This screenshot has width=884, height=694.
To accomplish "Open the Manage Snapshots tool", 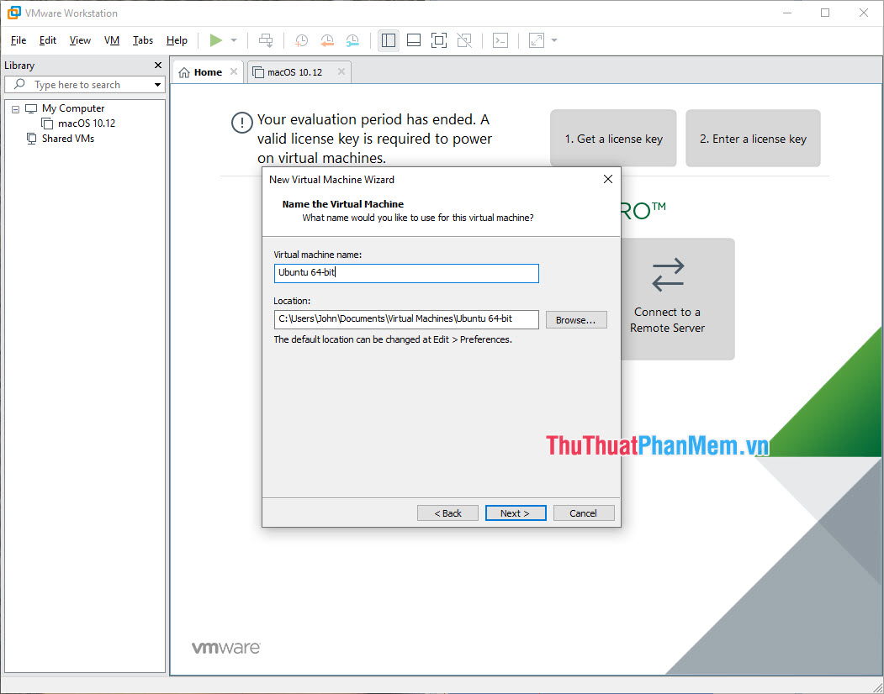I will click(352, 39).
